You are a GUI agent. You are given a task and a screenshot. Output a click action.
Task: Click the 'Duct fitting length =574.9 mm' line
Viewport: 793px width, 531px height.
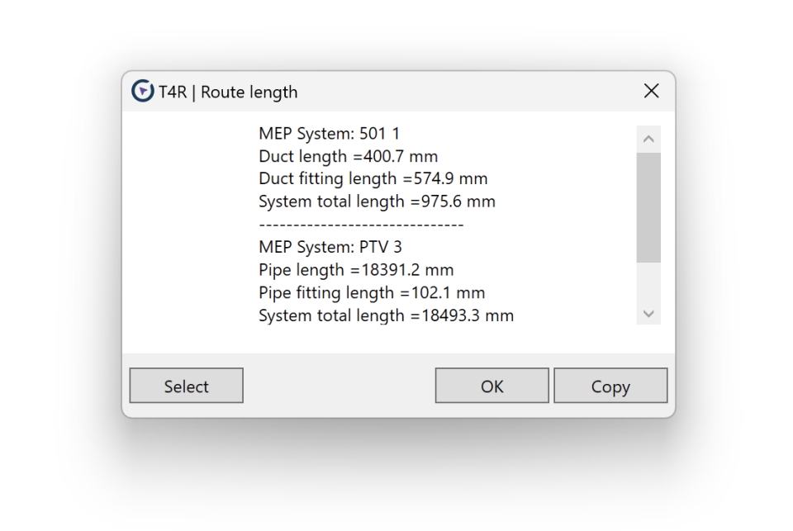[x=373, y=178]
